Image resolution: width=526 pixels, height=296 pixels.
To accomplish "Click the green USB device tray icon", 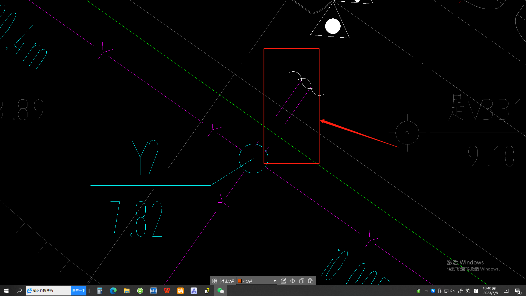I will tap(418, 291).
